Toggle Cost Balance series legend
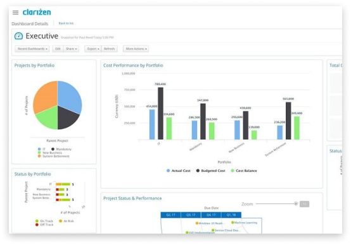Image resolution: width=351 pixels, height=245 pixels. (x=244, y=170)
